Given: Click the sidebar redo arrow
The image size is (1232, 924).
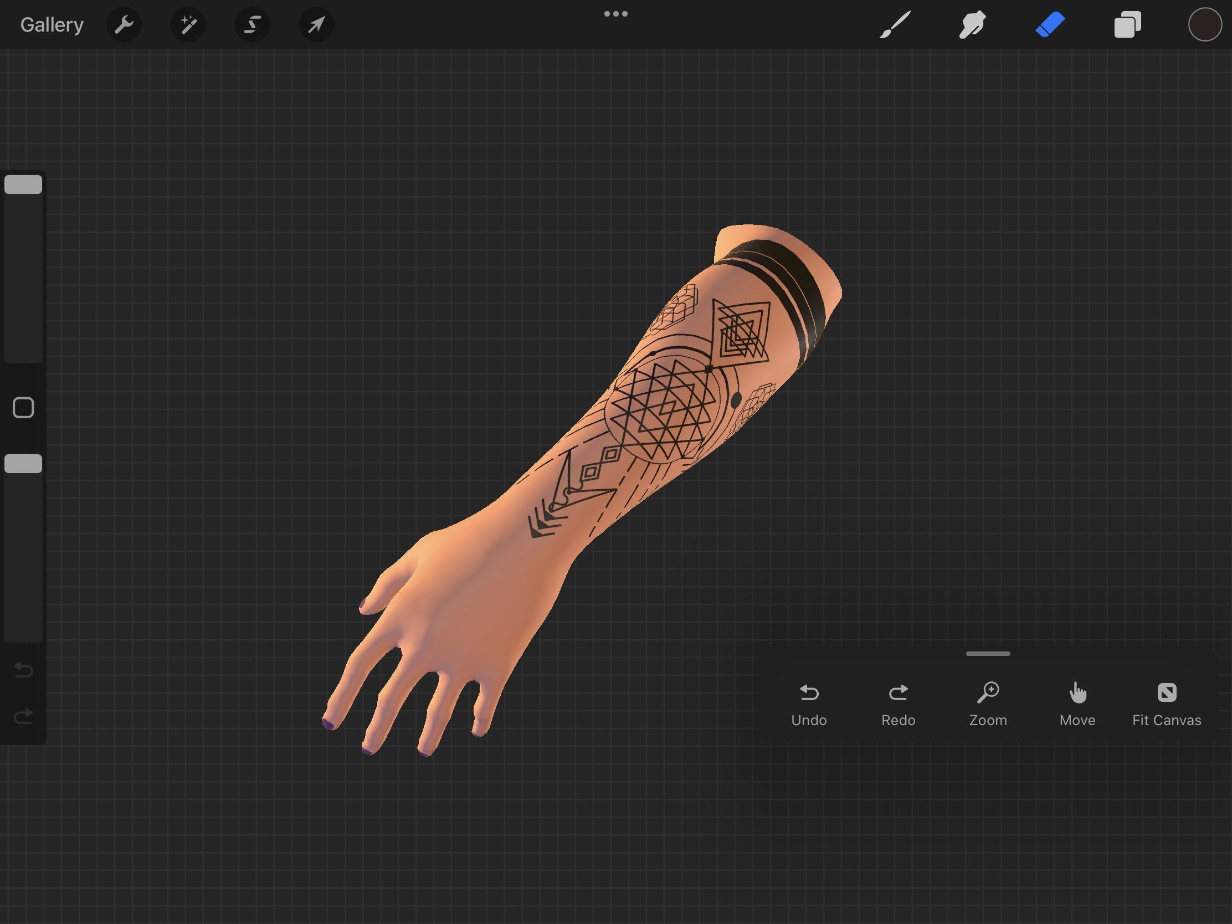Looking at the screenshot, I should click(x=23, y=716).
